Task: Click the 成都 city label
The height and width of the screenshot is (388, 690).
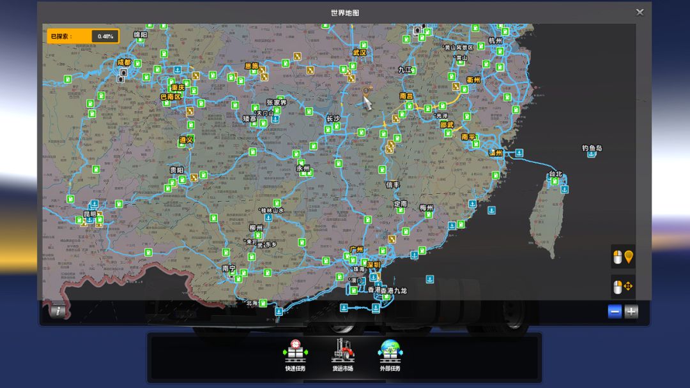Action: [x=124, y=63]
